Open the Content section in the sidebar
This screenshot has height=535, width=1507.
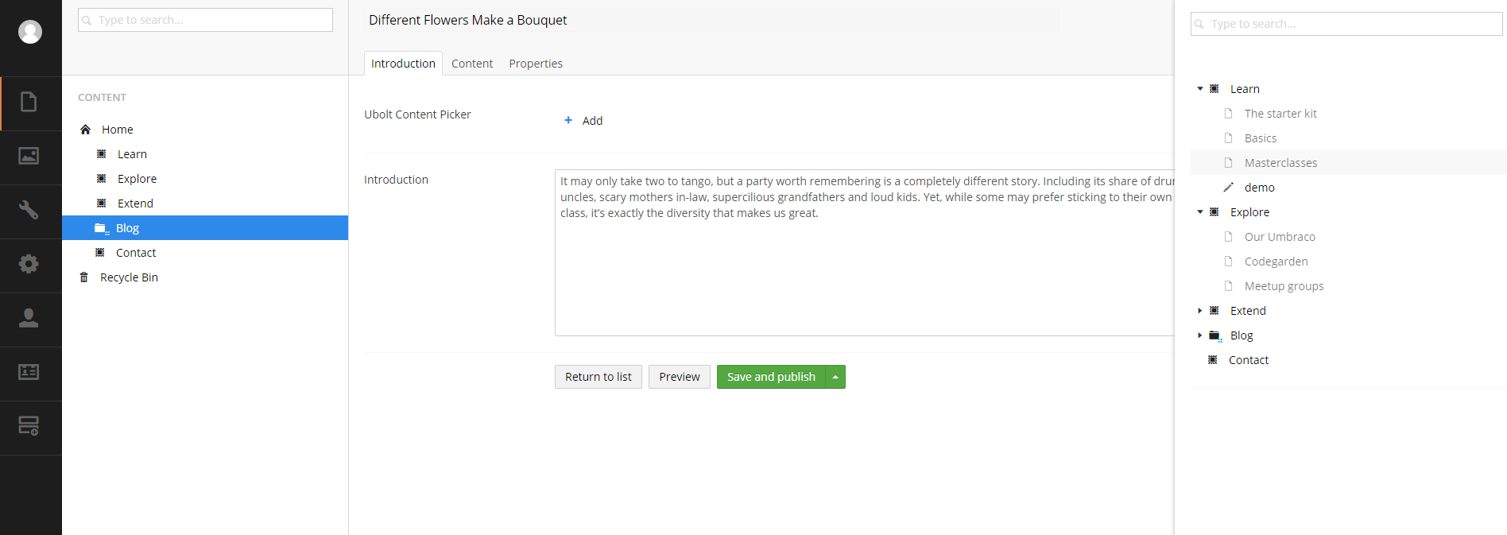pyautogui.click(x=29, y=103)
